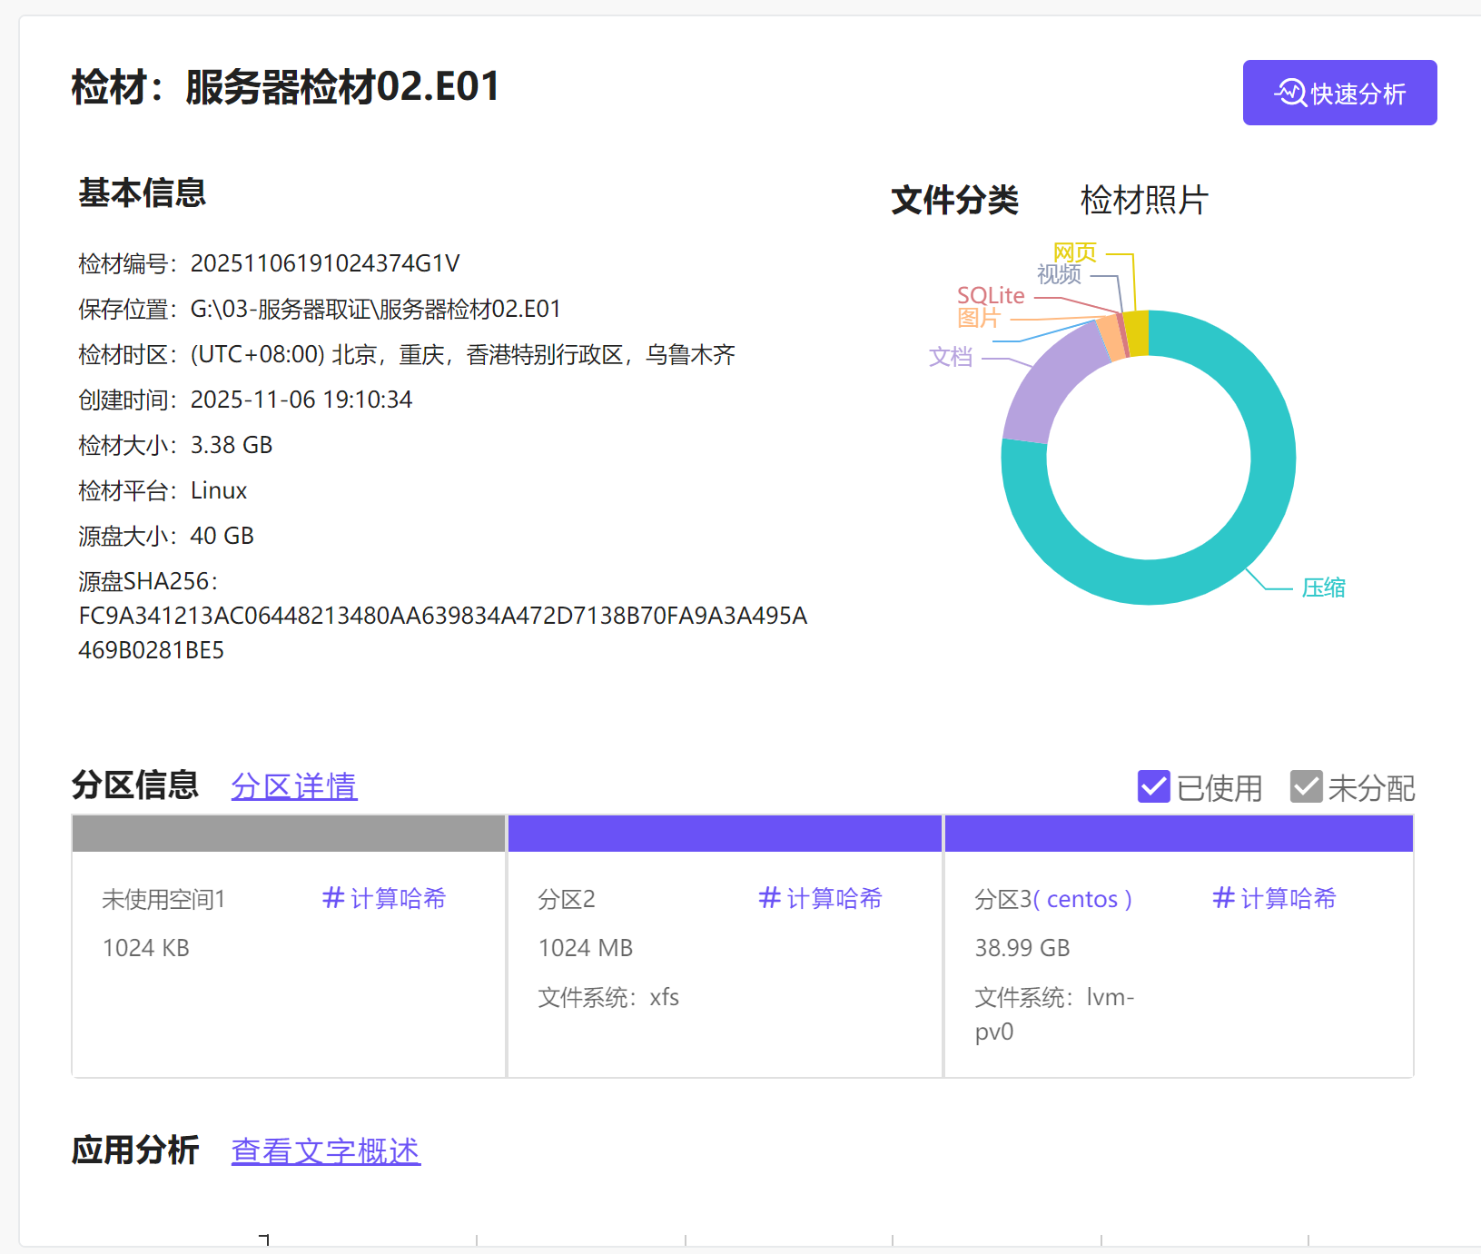Click the 文档 chart legend label

(x=951, y=357)
